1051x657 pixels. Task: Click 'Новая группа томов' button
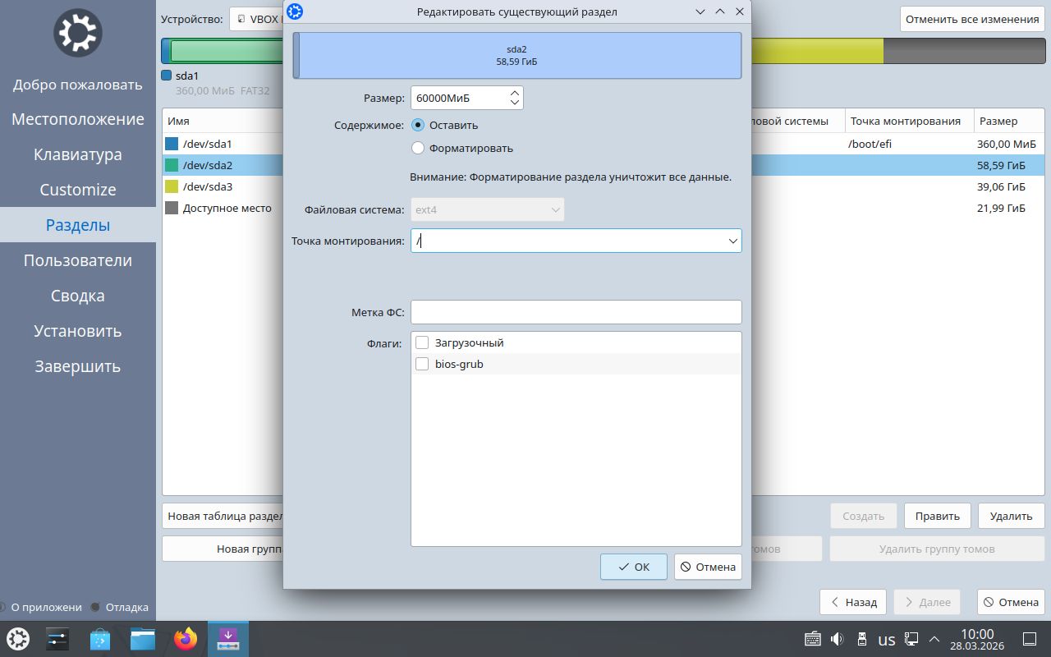223,549
